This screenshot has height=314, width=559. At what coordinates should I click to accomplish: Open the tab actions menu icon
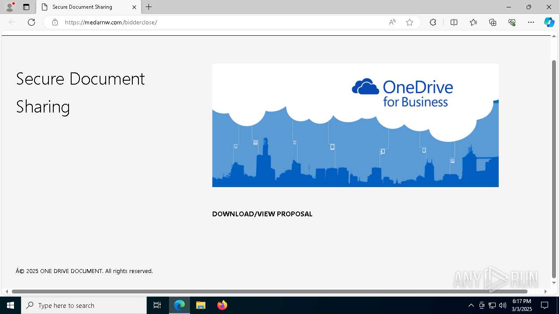26,7
